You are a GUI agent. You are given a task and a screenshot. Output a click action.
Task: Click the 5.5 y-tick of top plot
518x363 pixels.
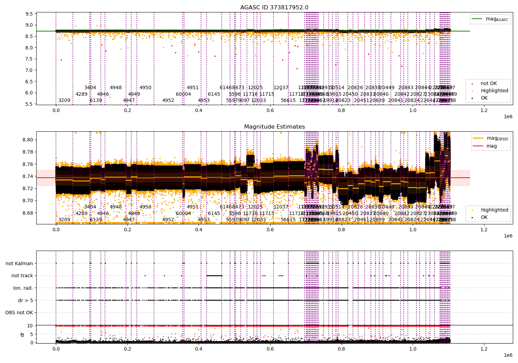click(x=30, y=104)
